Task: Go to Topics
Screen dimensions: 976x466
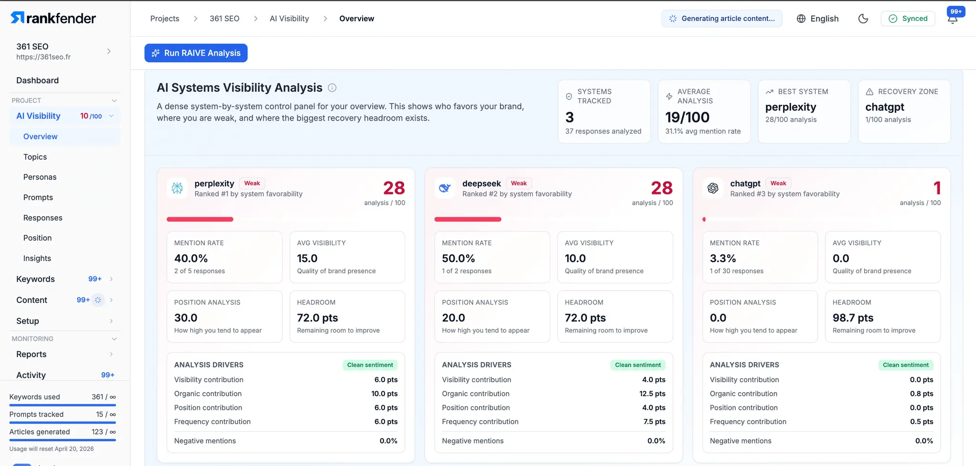Action: tap(35, 157)
